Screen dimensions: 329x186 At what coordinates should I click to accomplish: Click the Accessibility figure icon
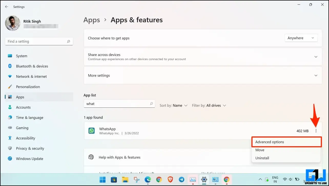click(10, 138)
